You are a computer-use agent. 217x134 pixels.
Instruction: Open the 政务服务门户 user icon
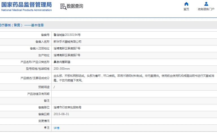pos(206,4)
